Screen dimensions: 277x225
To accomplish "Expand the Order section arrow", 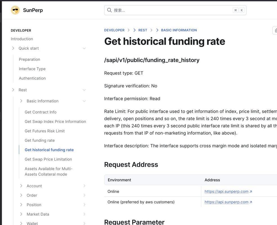I will [x=84, y=195].
